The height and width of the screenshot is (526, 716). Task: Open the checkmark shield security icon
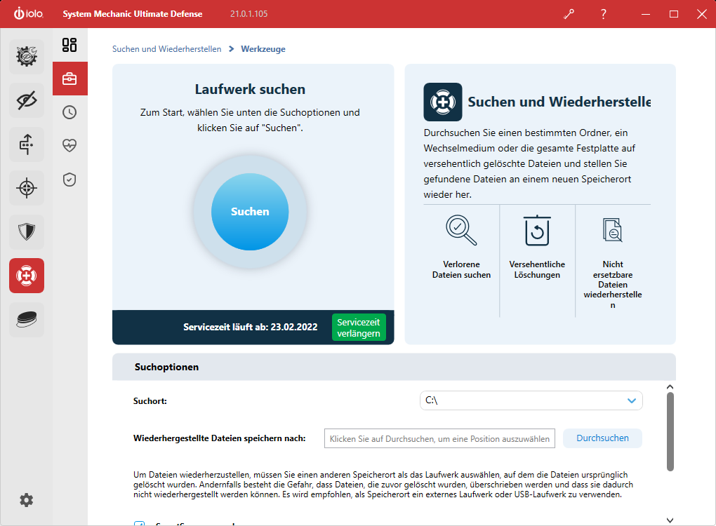pos(69,180)
